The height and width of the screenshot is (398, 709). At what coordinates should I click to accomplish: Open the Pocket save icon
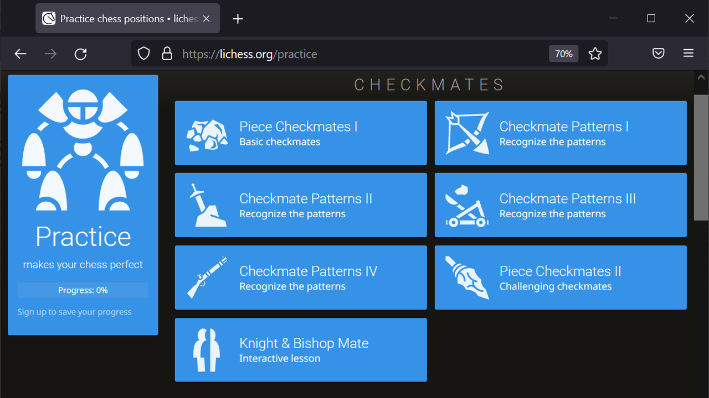tap(658, 54)
